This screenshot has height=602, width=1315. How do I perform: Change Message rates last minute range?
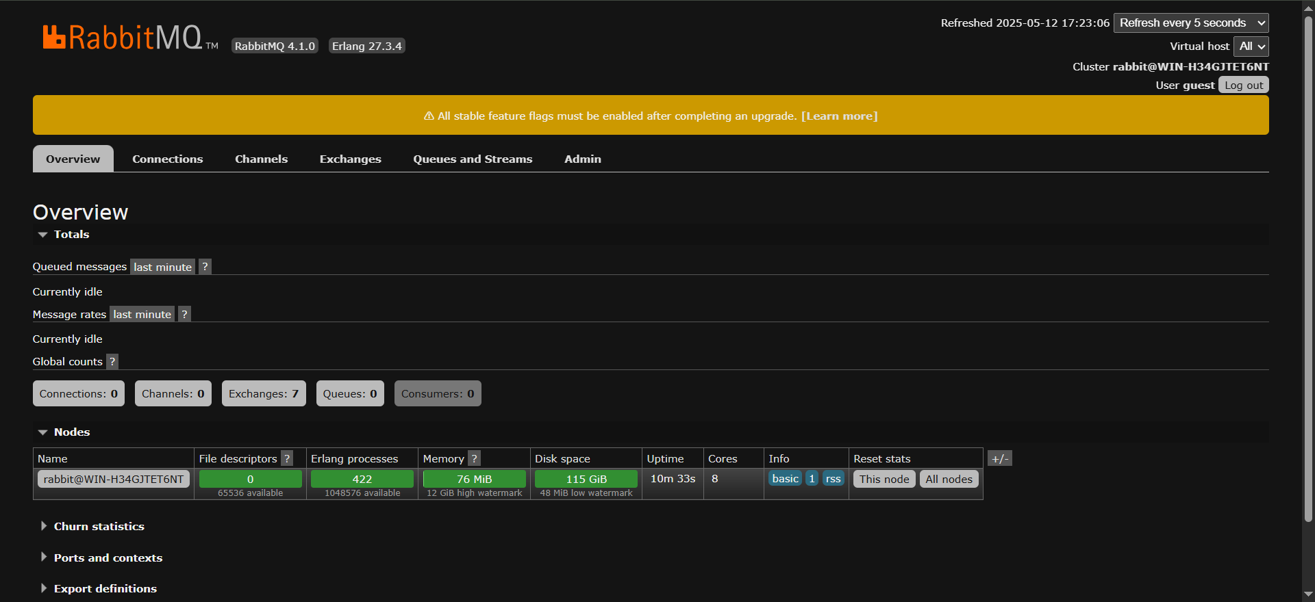(142, 314)
